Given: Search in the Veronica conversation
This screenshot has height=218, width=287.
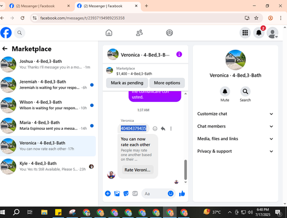Looking at the screenshot, I should pos(245,92).
